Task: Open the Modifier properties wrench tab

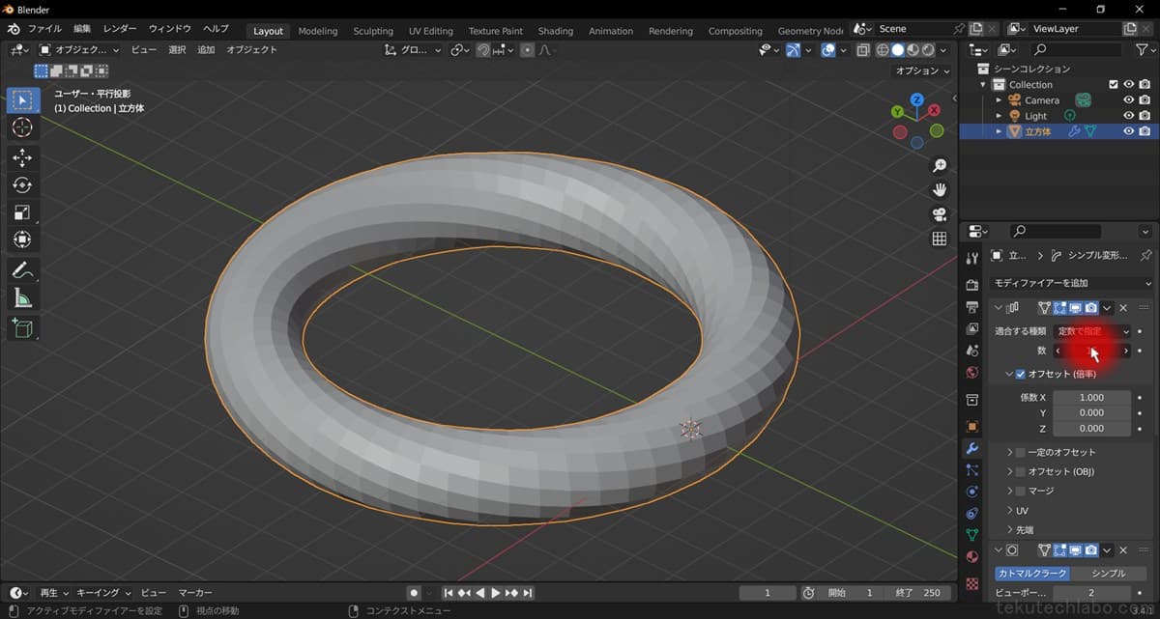Action: click(972, 448)
